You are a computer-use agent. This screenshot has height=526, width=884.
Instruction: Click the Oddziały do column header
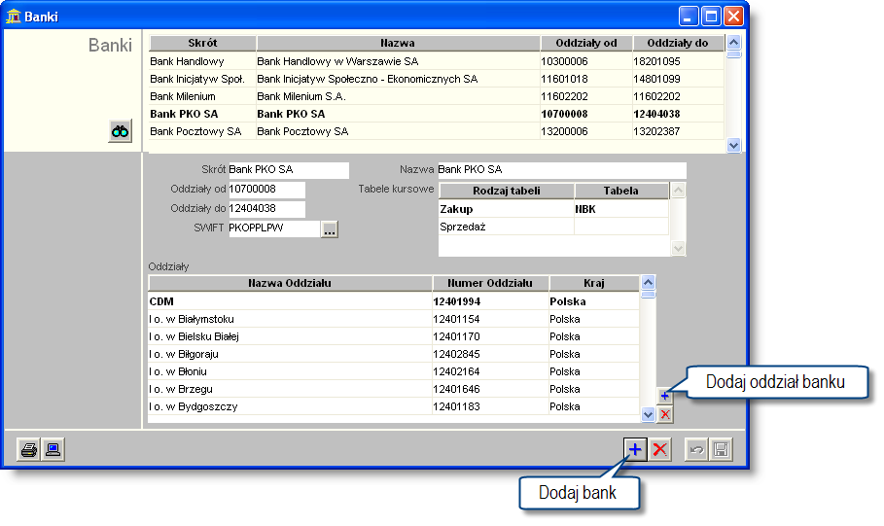click(x=678, y=43)
